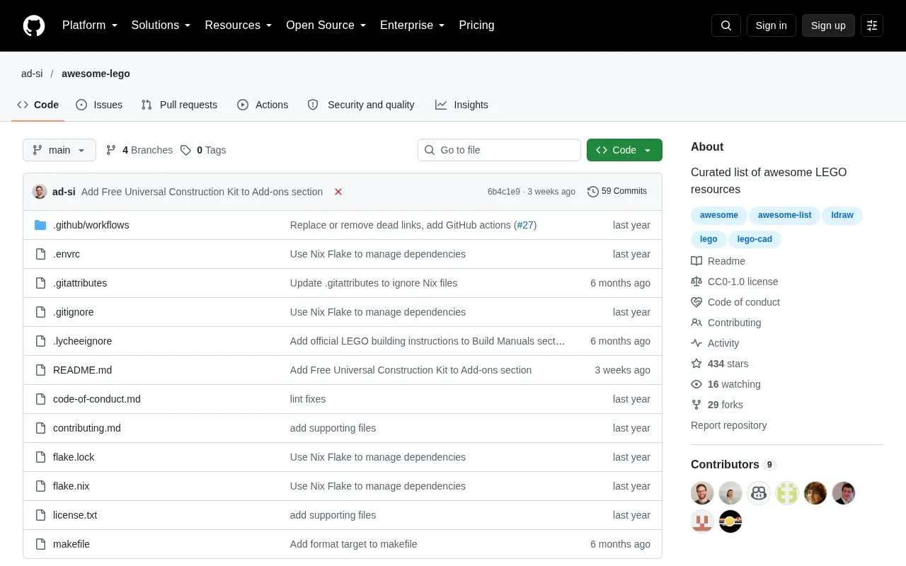This screenshot has width=906, height=566.
Task: Click the GitHub logo icon
Action: pos(34,25)
